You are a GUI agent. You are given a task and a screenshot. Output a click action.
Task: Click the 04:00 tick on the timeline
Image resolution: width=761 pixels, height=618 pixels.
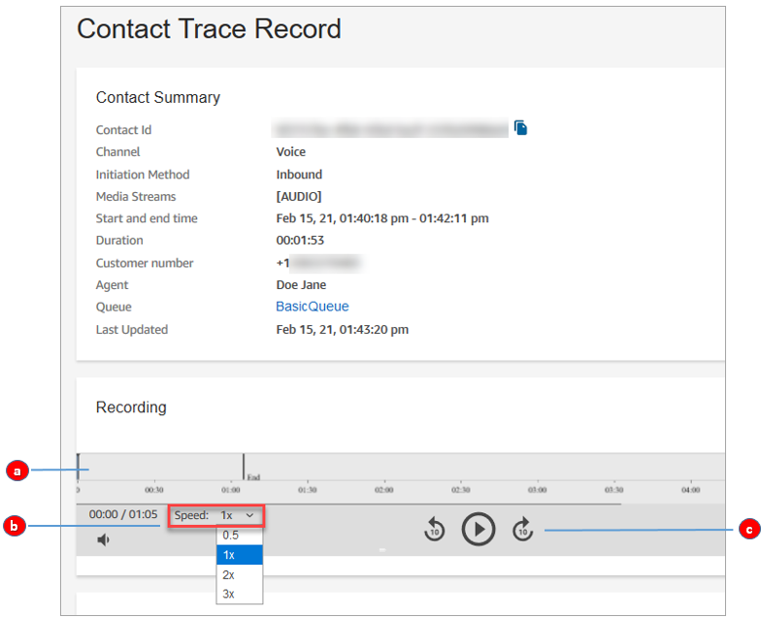point(690,490)
